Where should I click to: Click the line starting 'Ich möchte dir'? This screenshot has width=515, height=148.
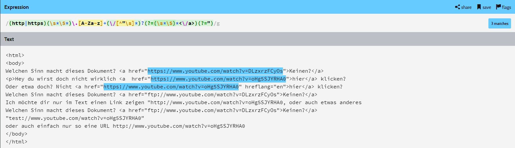tap(183, 102)
